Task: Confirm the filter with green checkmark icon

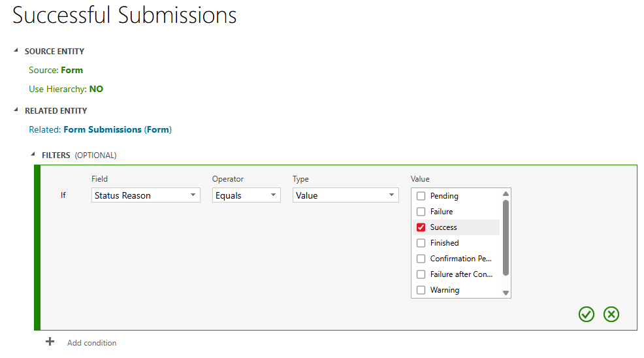Action: point(586,314)
